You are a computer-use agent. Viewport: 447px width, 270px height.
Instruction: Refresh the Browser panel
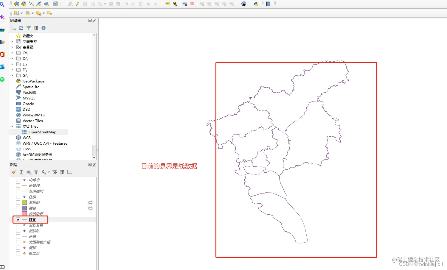pos(21,28)
